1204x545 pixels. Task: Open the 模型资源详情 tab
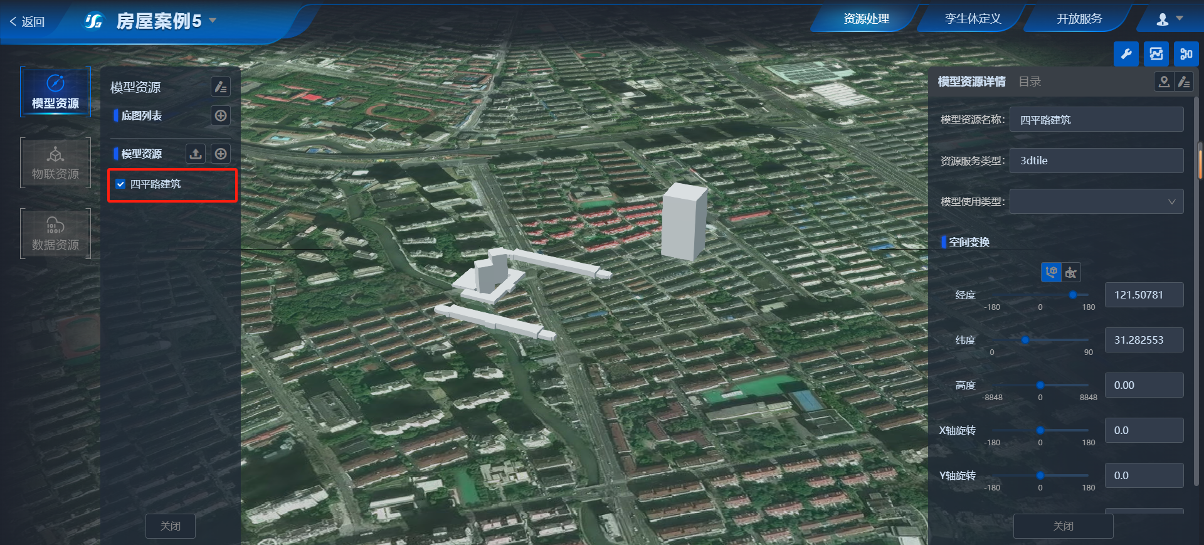point(971,82)
